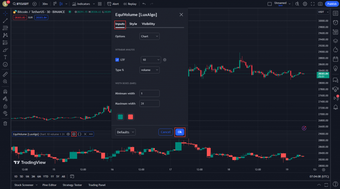
Task: Toggle hide all drawings eye icon
Action: (5, 113)
